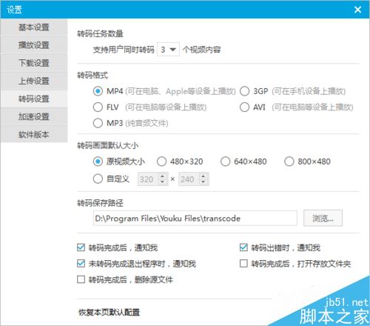
Task: Toggle 转码出错时，通知我 checkbox
Action: click(x=243, y=247)
